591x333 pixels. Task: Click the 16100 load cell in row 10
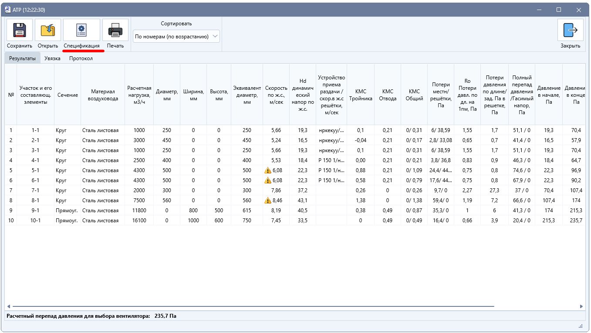[x=139, y=221]
